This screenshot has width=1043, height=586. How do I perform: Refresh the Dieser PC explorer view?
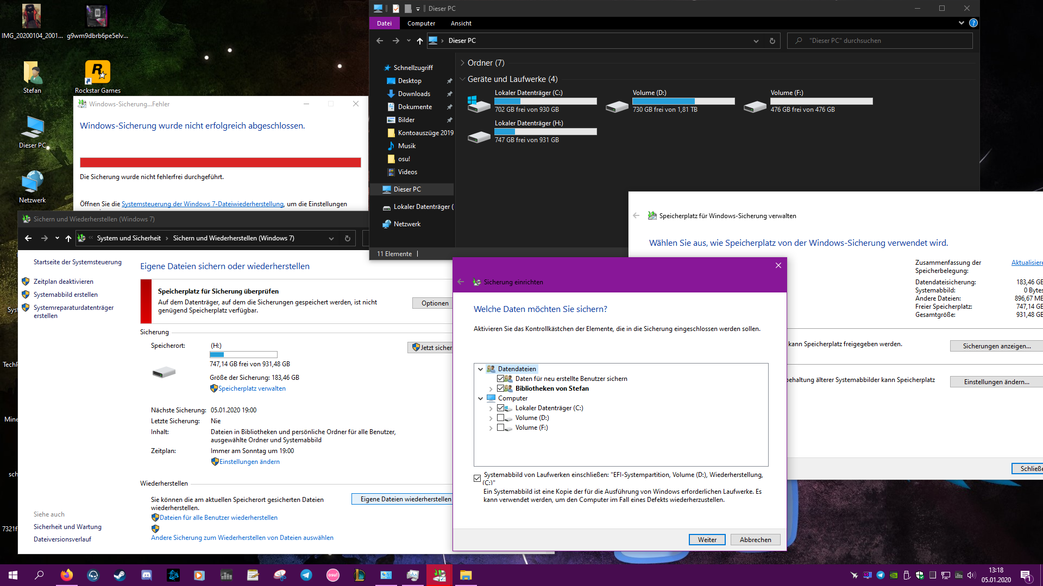pos(772,41)
